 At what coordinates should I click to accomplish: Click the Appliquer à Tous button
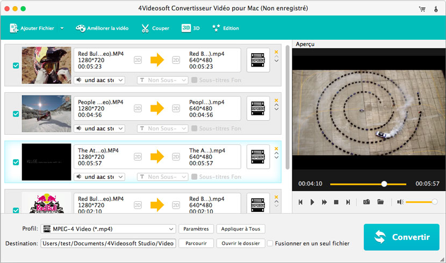pos(240,229)
